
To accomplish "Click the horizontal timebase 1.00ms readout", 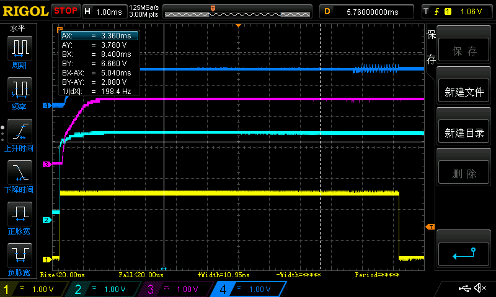I will 105,12.
